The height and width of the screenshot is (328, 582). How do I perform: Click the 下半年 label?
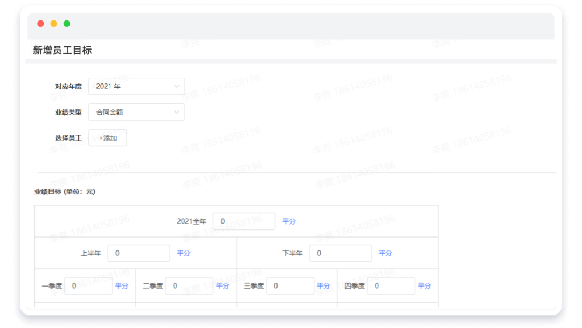pyautogui.click(x=293, y=253)
